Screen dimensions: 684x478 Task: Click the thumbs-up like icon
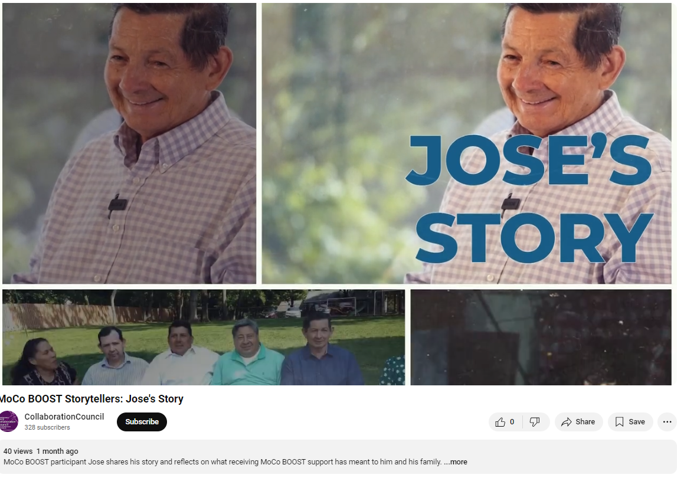(500, 422)
